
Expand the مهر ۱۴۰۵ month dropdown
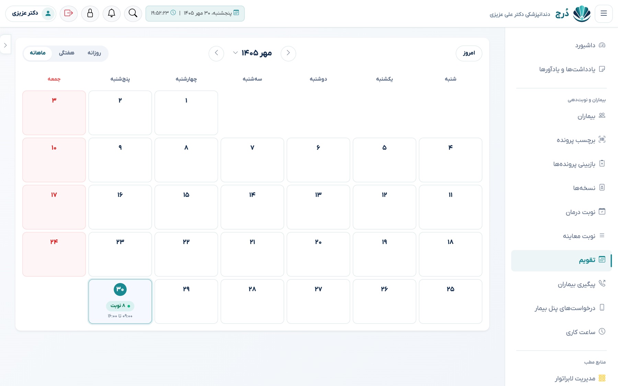(x=252, y=53)
